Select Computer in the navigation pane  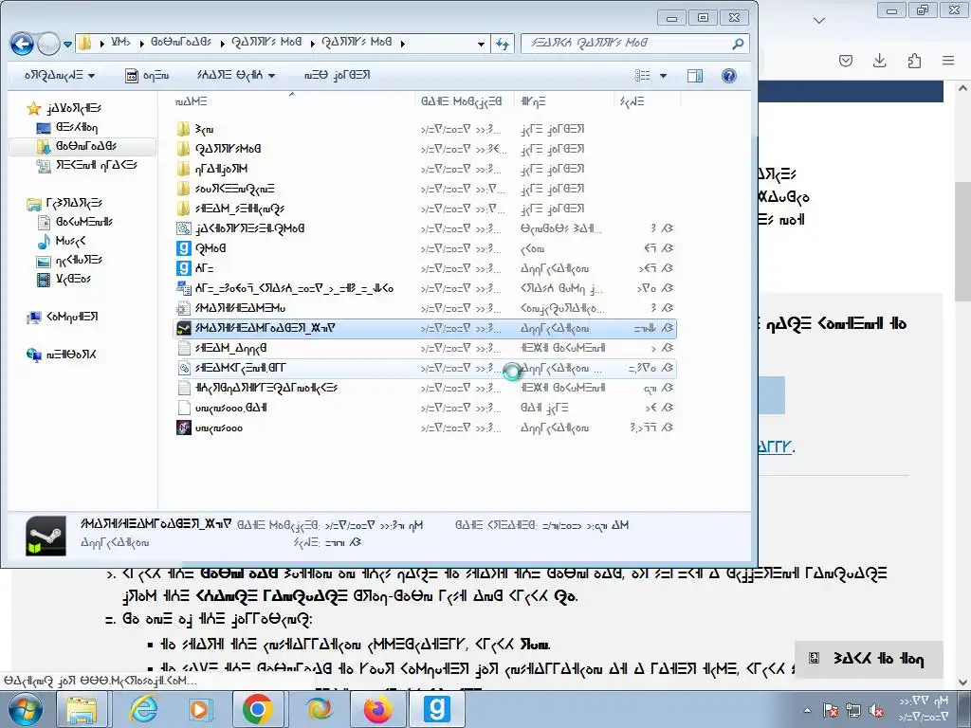click(x=62, y=317)
